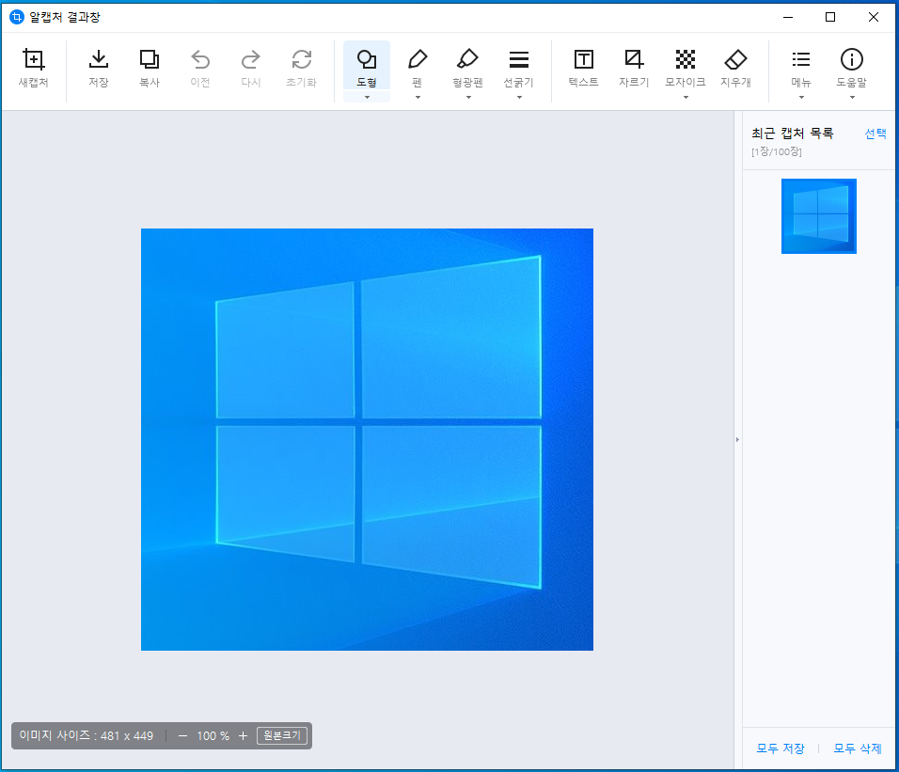The width and height of the screenshot is (899, 772).
Task: Click 모두 저장 to save all
Action: [781, 748]
